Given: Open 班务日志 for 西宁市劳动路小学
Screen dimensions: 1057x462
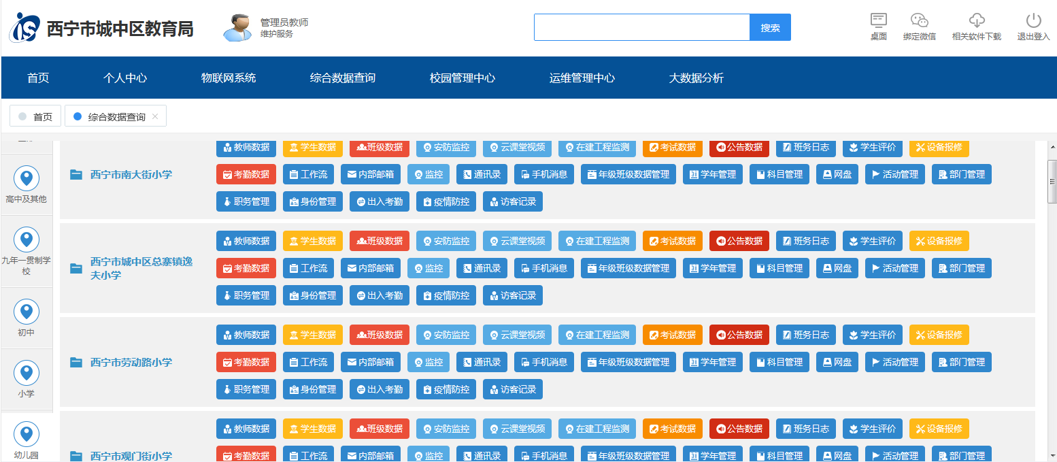Looking at the screenshot, I should (x=806, y=335).
